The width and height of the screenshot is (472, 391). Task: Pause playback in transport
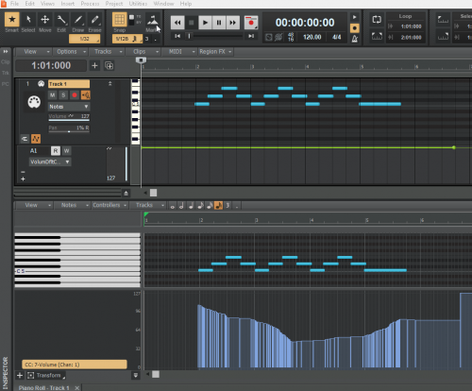[x=219, y=23]
